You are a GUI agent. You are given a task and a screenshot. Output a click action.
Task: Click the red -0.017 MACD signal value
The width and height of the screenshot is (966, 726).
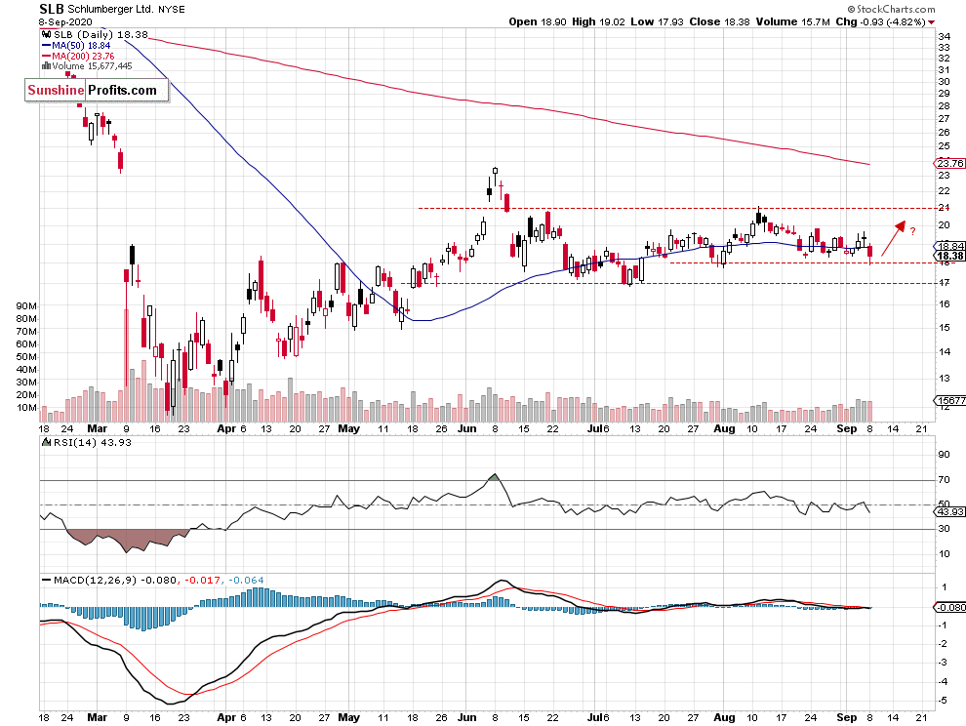(x=203, y=580)
